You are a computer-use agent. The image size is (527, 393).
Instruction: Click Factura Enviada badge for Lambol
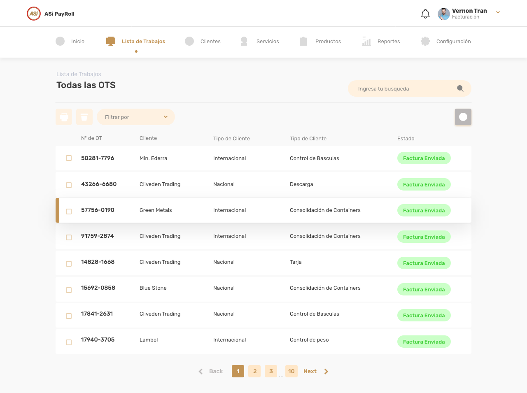(424, 342)
